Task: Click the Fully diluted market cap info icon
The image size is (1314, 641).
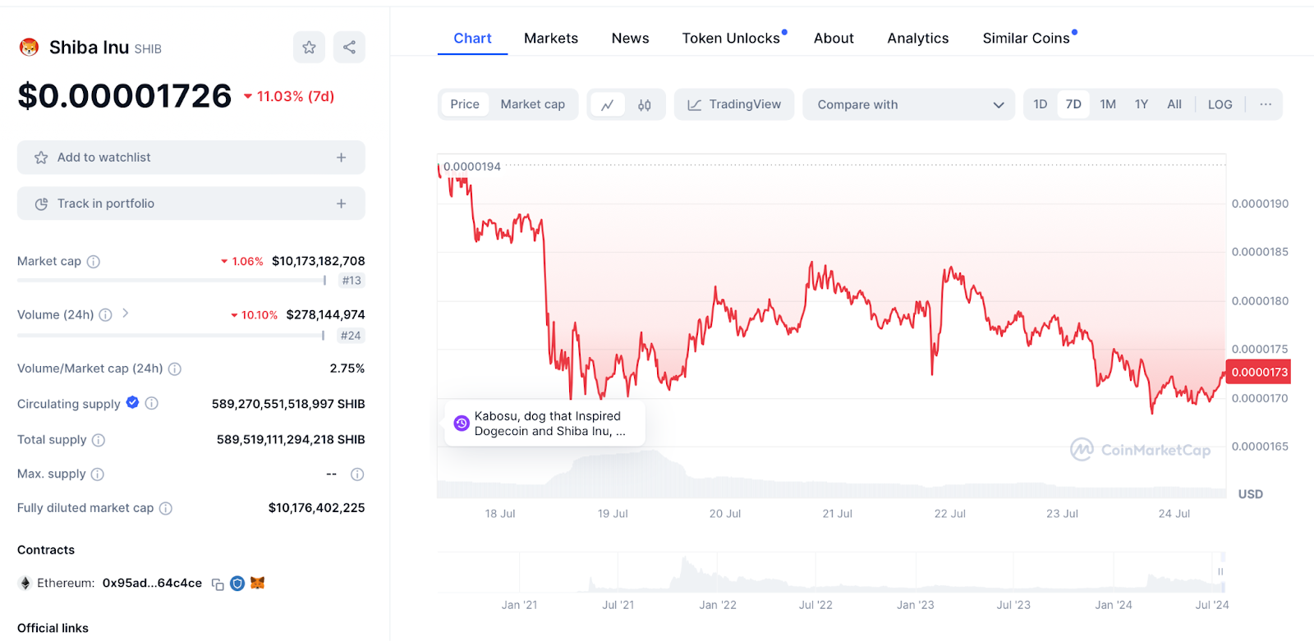Action: click(x=166, y=509)
